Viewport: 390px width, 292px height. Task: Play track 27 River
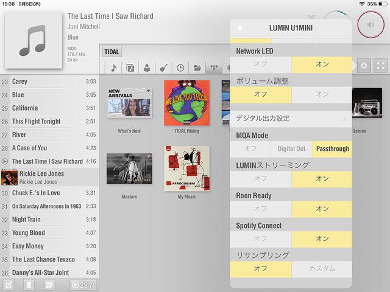[x=49, y=134]
